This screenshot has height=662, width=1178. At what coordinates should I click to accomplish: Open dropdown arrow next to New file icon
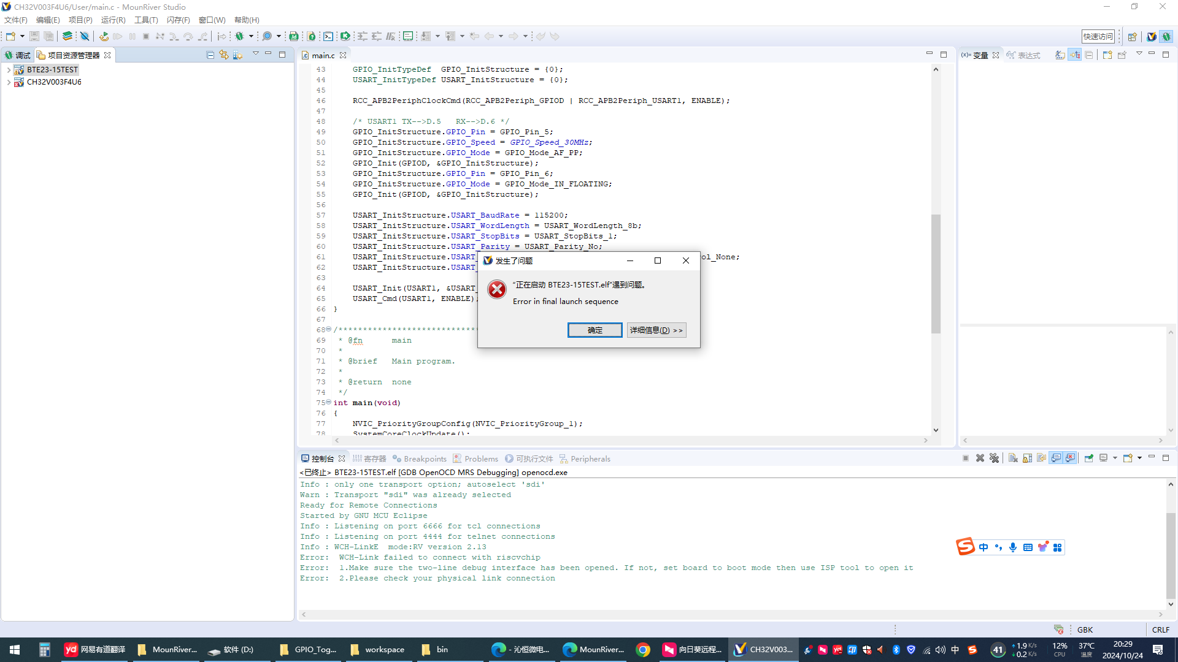coord(22,36)
